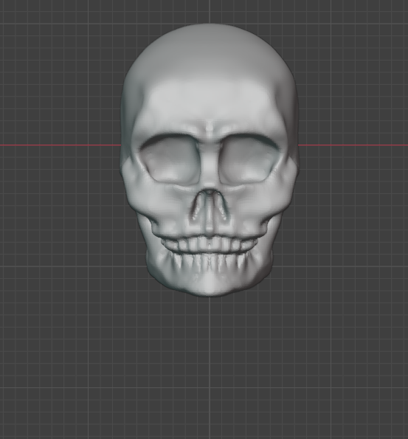The width and height of the screenshot is (408, 439).
Task: Click the skull's upper teeth row
Action: point(210,245)
